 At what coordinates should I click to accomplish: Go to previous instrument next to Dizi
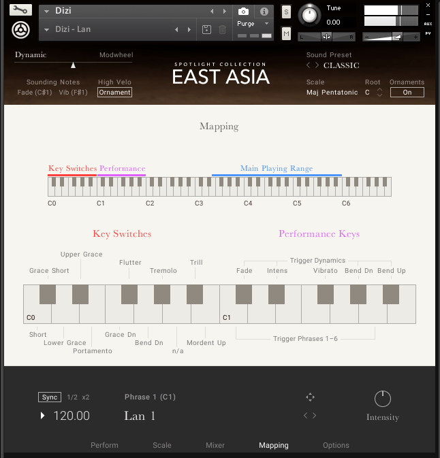[x=212, y=12]
